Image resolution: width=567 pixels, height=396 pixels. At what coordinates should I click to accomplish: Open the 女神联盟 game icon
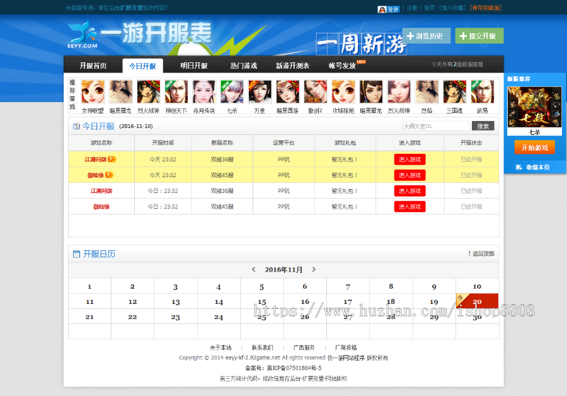point(93,92)
